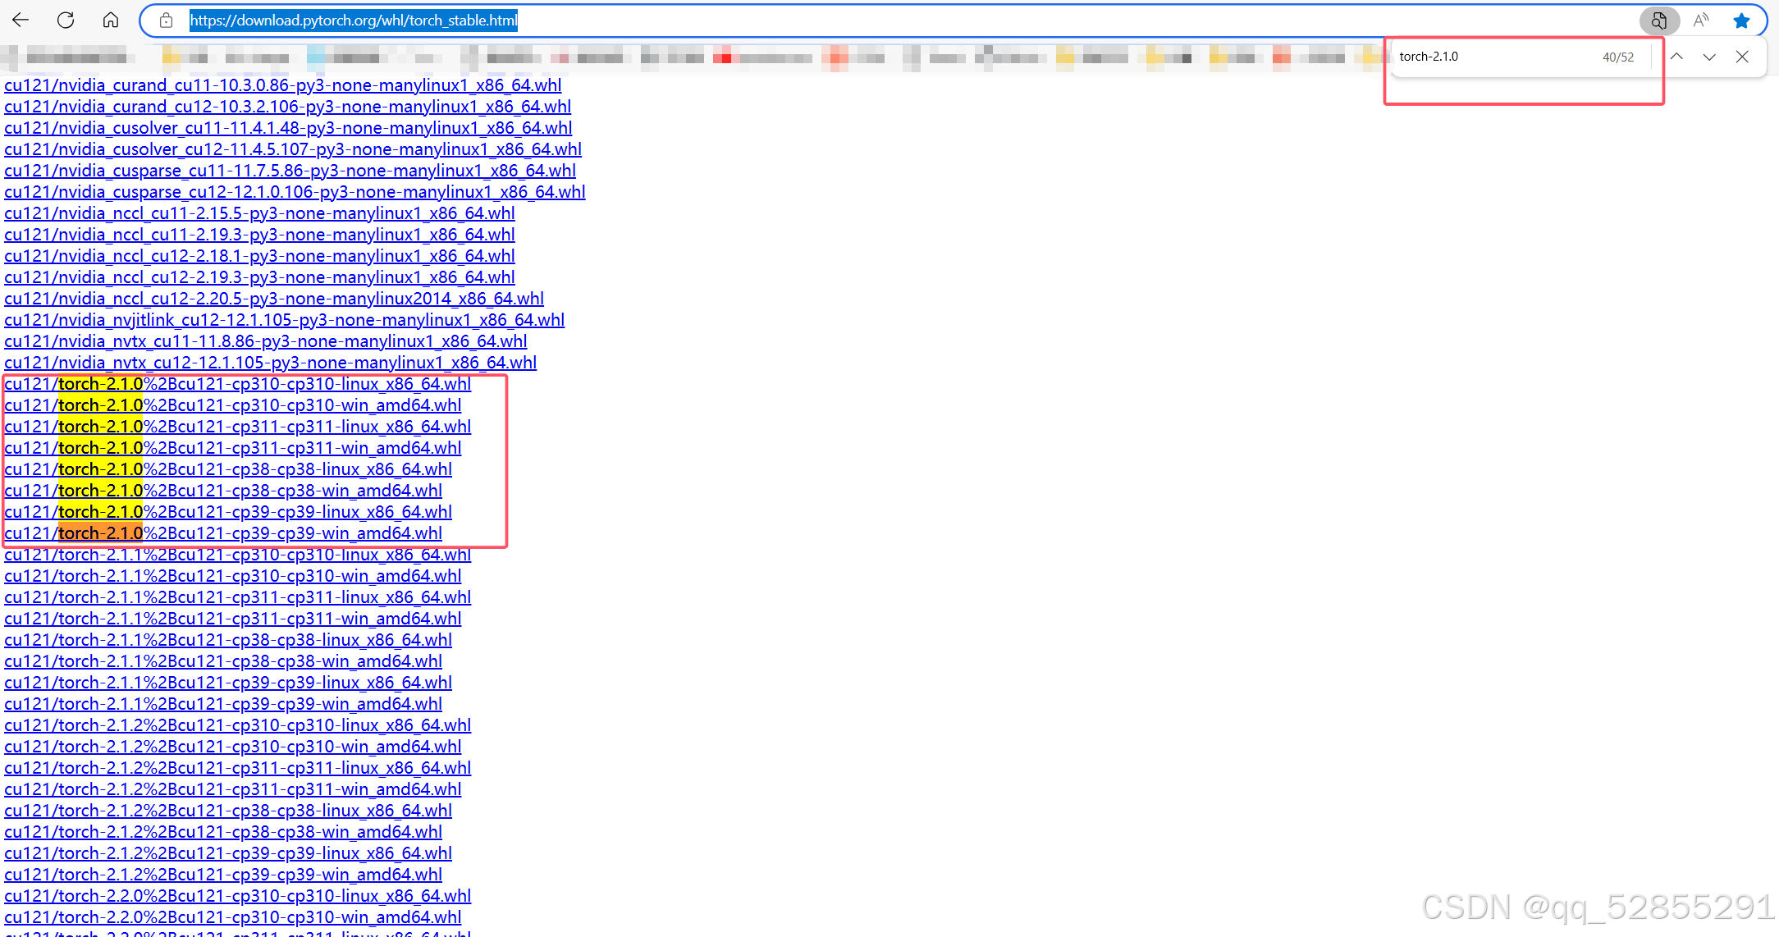Click the browser back arrow
Screen dimensions: 1779x937
[x=21, y=21]
